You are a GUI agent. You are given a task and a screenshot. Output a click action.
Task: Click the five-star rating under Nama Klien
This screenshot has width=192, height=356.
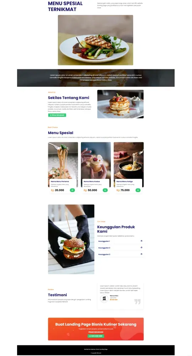[114, 300]
